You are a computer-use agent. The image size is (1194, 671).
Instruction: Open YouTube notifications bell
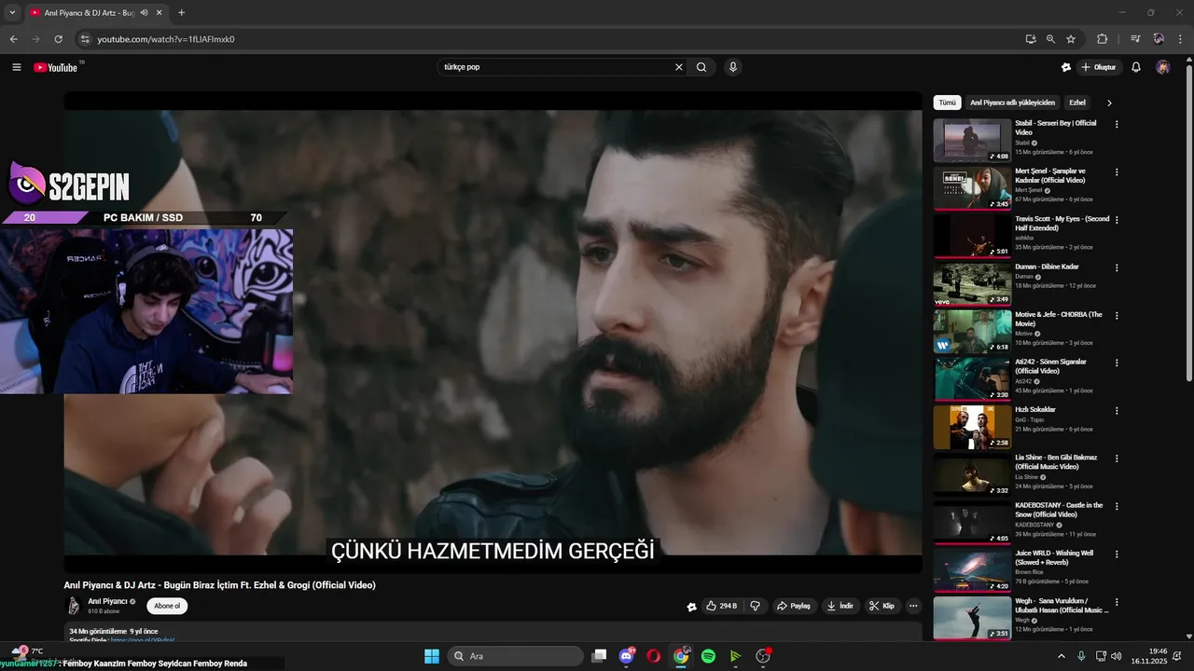(x=1136, y=67)
